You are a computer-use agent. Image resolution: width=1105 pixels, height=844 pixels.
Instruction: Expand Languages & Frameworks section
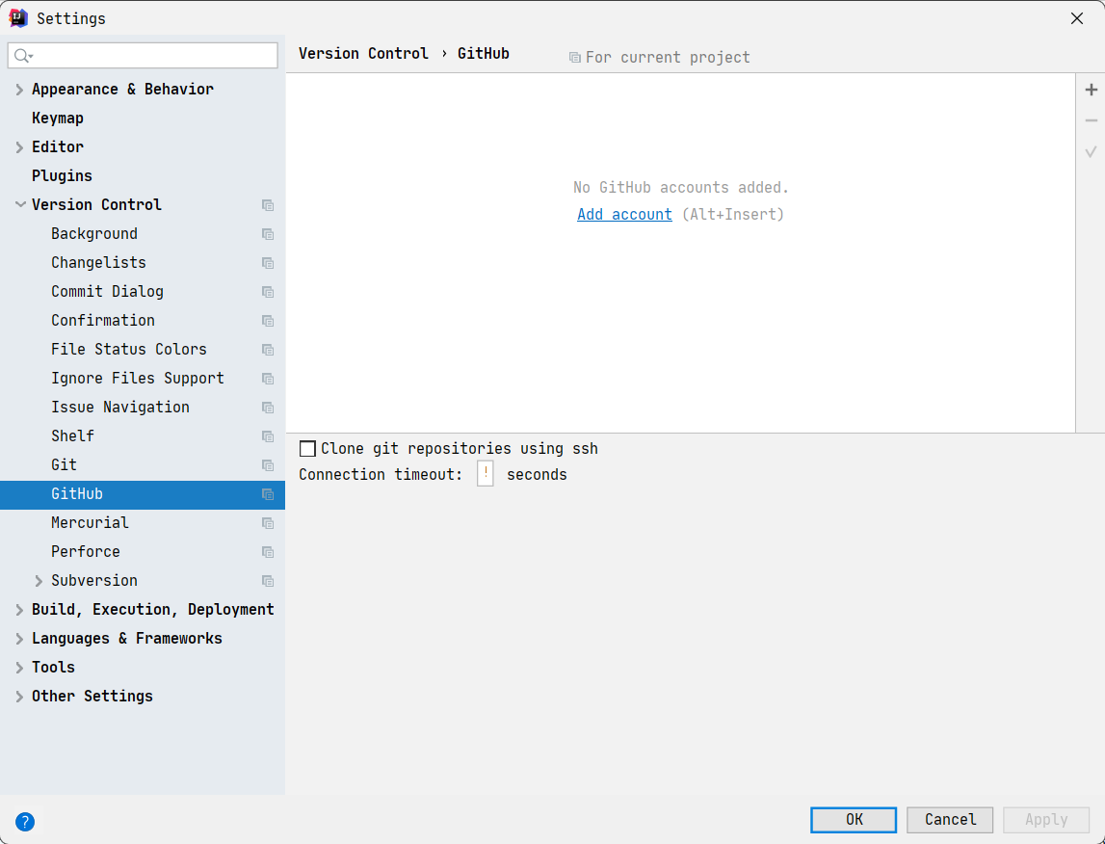[x=19, y=639]
